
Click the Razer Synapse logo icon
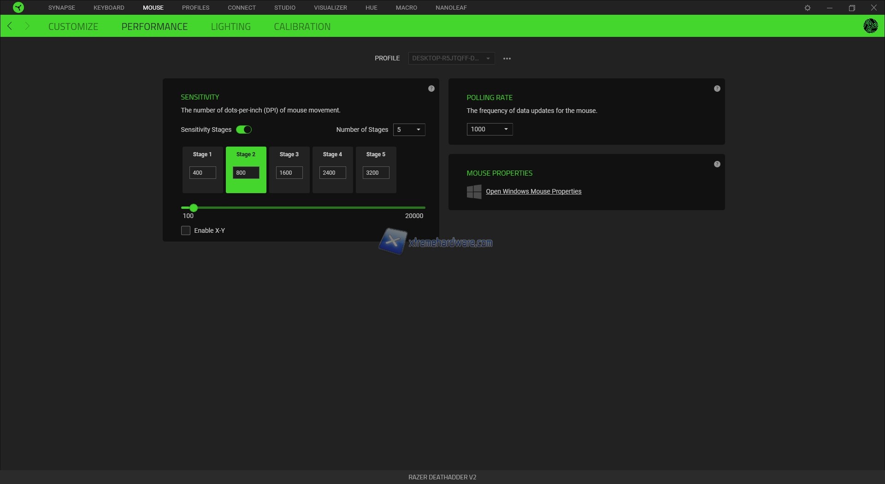[18, 7]
